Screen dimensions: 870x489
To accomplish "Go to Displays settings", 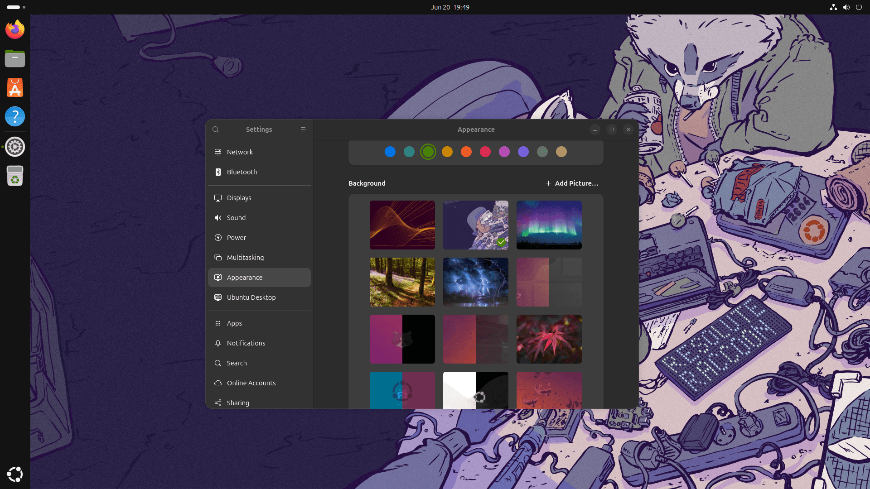I will coord(259,198).
